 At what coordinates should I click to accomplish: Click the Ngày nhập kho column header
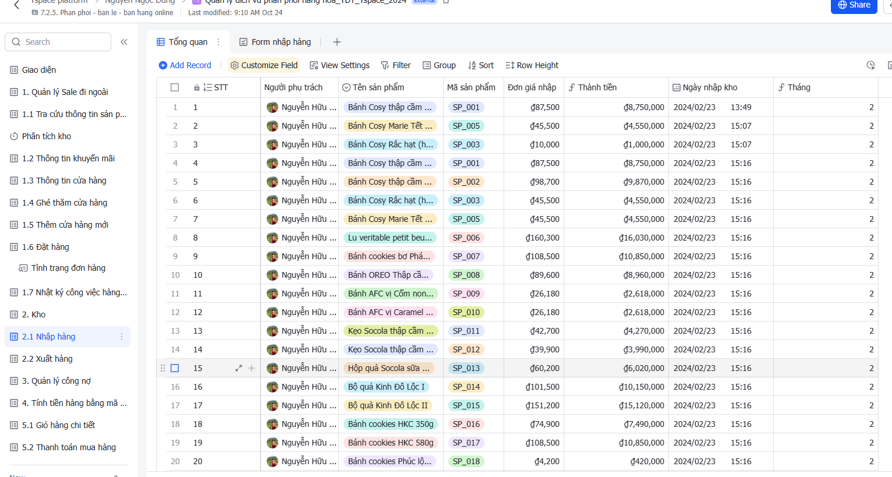pyautogui.click(x=721, y=87)
